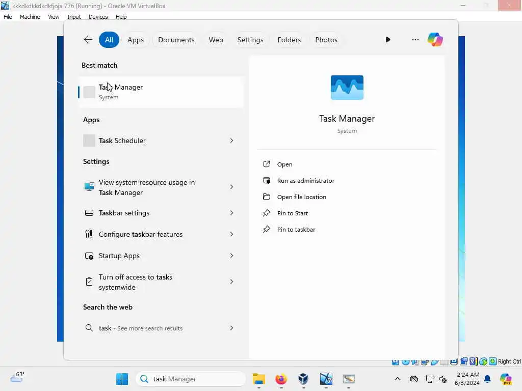This screenshot has height=391, width=522.
Task: Open Firefox from the taskbar
Action: coord(281,379)
